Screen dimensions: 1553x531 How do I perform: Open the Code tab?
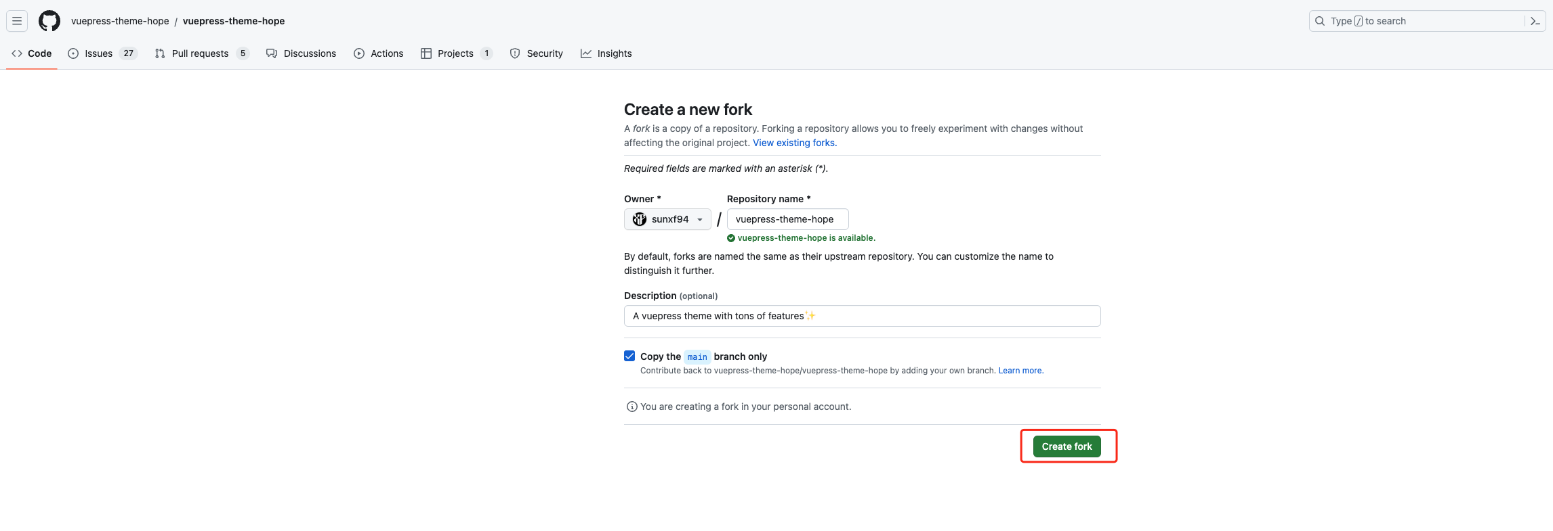pyautogui.click(x=32, y=53)
